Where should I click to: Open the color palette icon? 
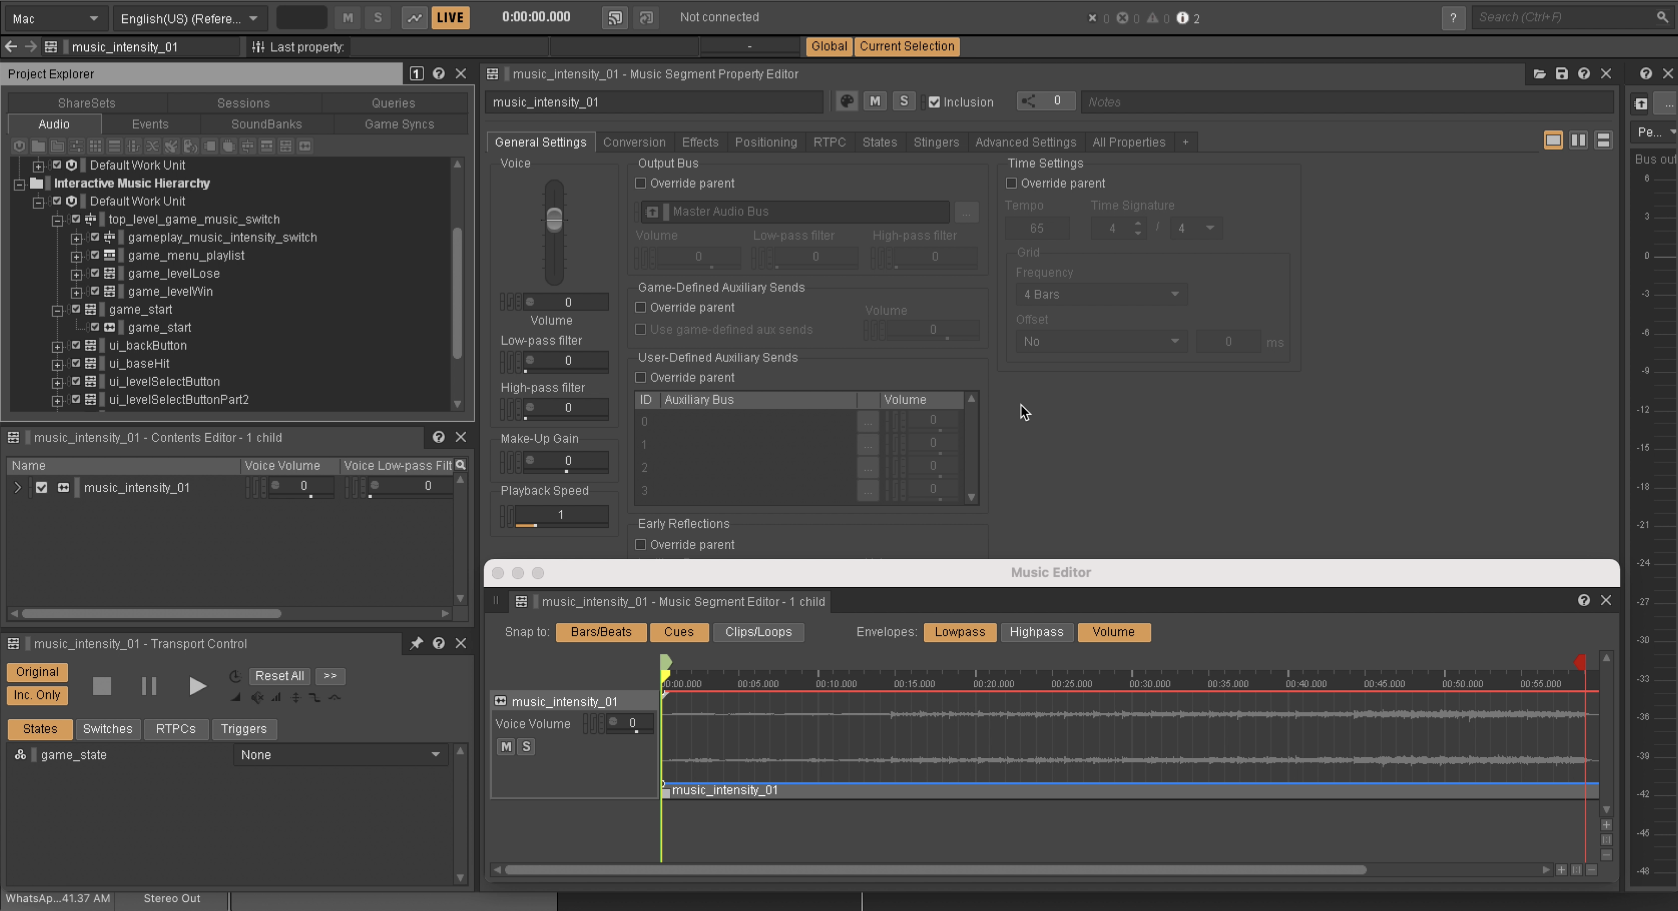(x=846, y=102)
